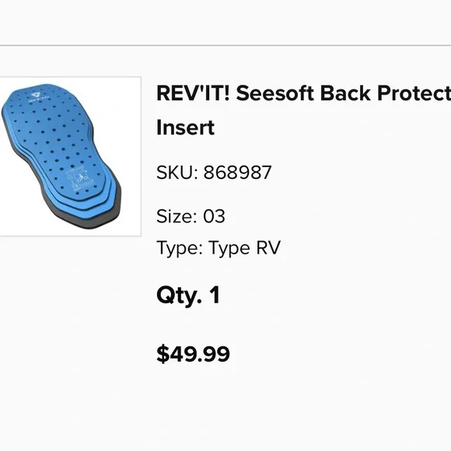The width and height of the screenshot is (451, 451).
Task: Select the quantity number 1
Action: pyautogui.click(x=215, y=295)
